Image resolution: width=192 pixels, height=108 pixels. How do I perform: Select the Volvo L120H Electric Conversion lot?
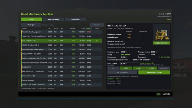click(x=61, y=85)
